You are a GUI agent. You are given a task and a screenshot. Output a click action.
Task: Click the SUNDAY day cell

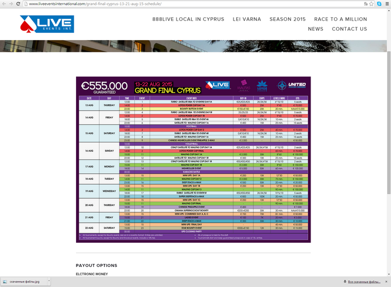pos(109,151)
